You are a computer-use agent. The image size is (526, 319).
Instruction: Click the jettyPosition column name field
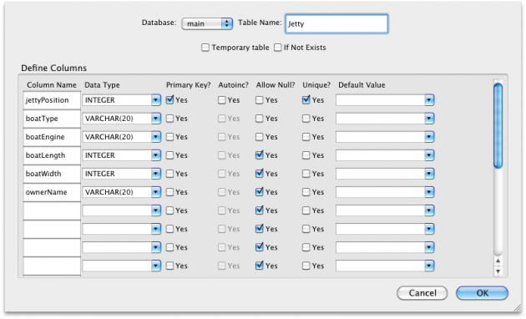[x=52, y=100]
